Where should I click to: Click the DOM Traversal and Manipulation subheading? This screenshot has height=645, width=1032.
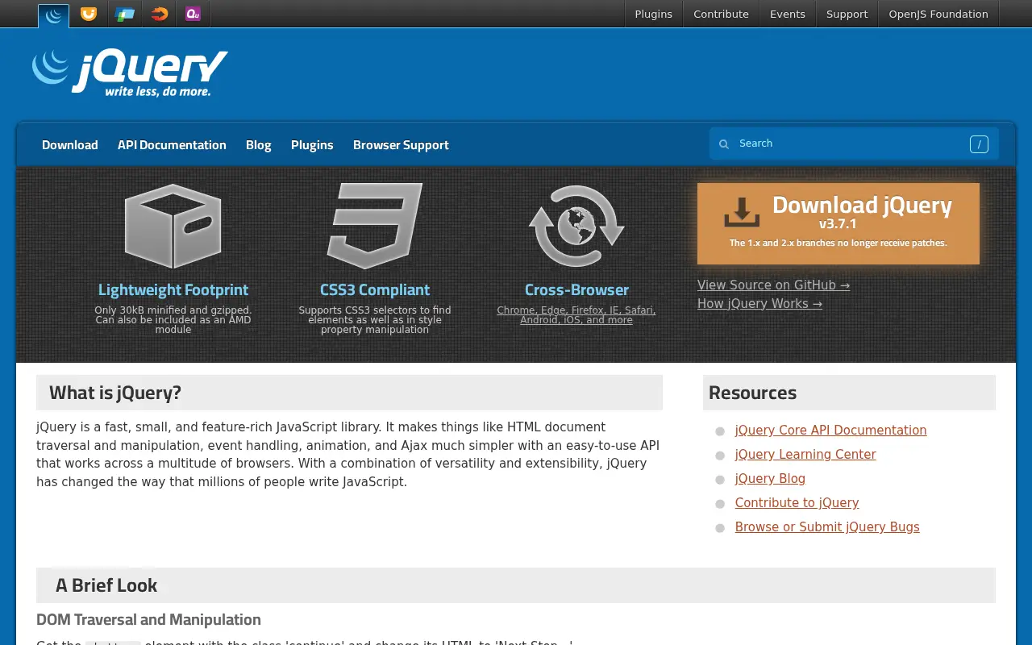(x=148, y=619)
